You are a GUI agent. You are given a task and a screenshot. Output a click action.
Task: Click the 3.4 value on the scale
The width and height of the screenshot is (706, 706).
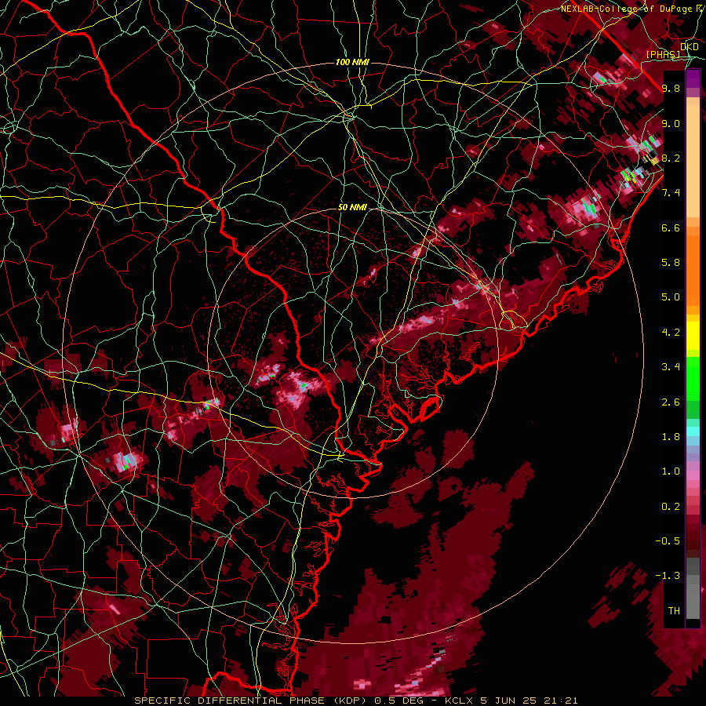[671, 367]
